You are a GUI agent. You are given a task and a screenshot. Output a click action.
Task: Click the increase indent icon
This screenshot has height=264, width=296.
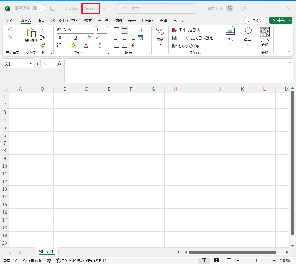coord(125,46)
